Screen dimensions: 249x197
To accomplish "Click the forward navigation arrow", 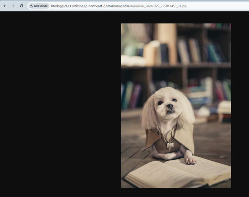I will coord(13,6).
